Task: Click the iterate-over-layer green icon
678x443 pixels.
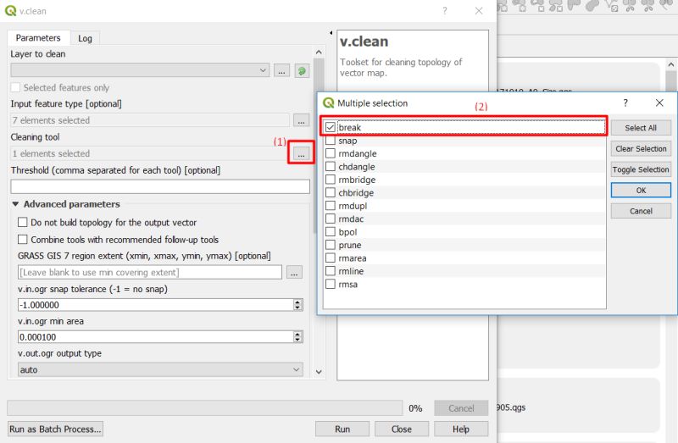Action: pos(302,70)
